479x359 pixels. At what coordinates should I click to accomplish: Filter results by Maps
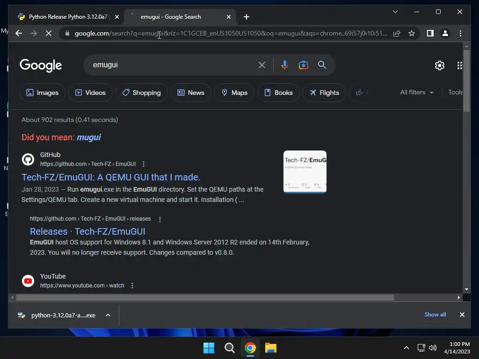point(234,93)
